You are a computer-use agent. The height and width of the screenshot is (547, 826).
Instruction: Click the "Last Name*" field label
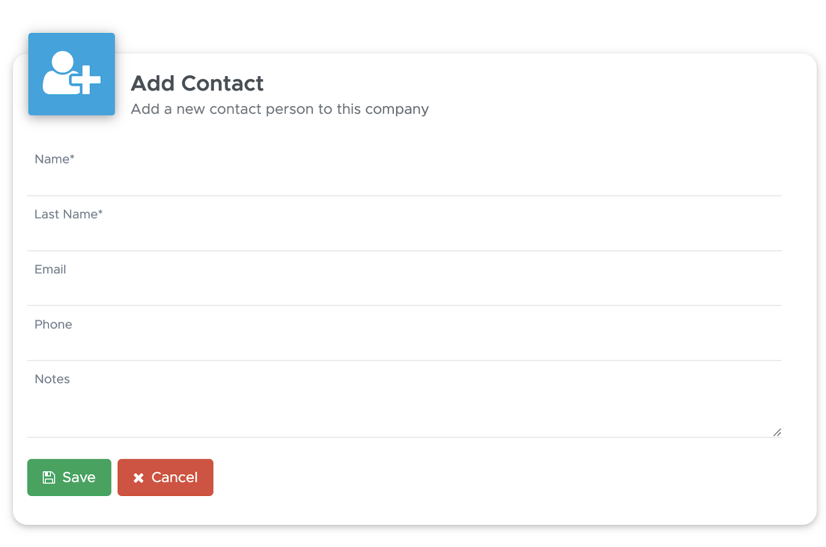pyautogui.click(x=69, y=214)
